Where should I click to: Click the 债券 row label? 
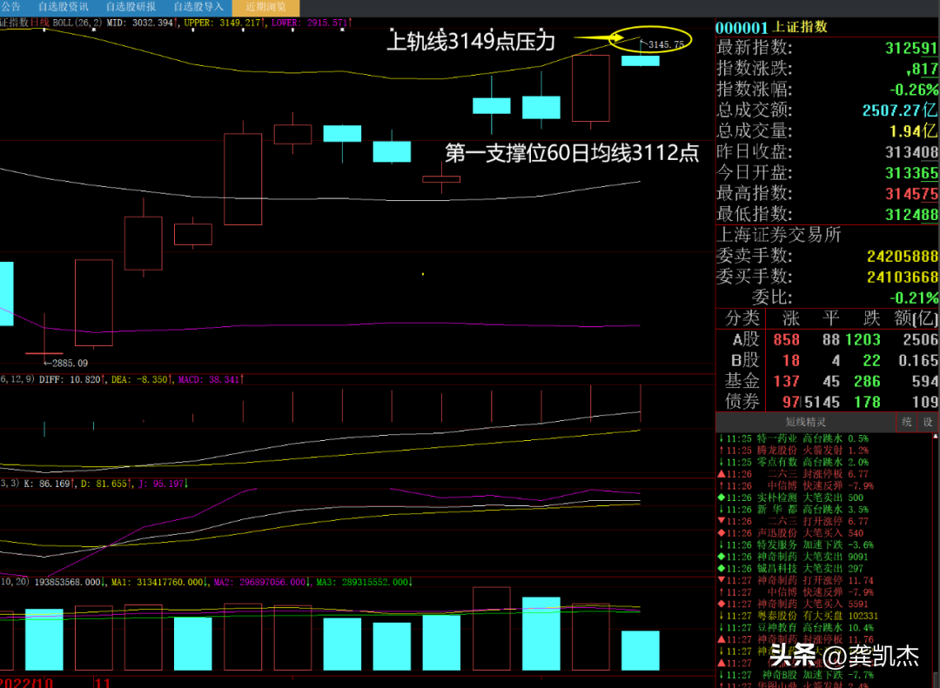point(742,402)
